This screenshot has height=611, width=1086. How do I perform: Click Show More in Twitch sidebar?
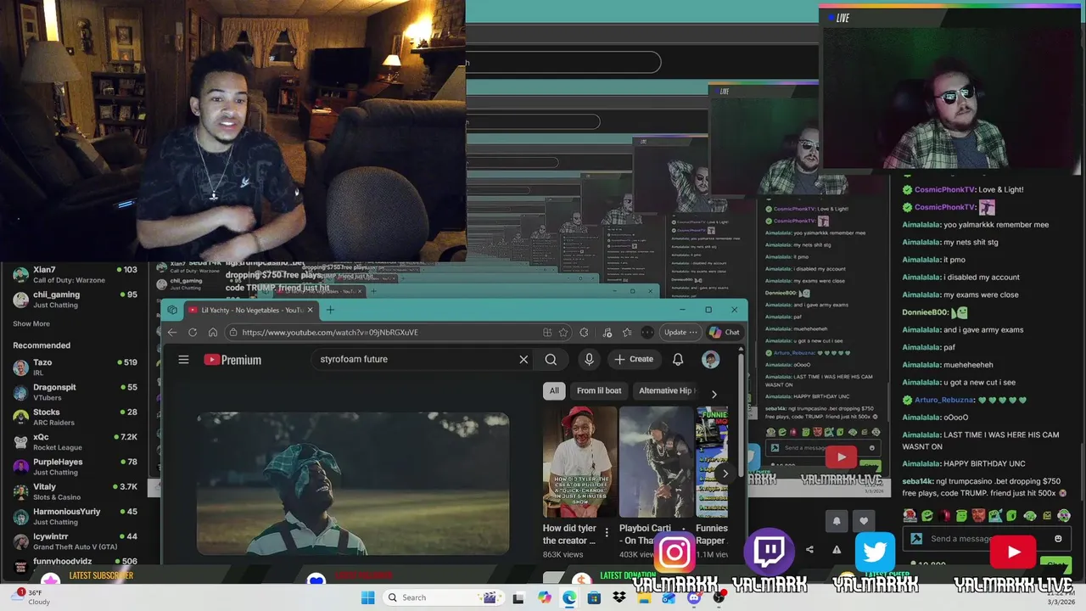click(x=31, y=323)
